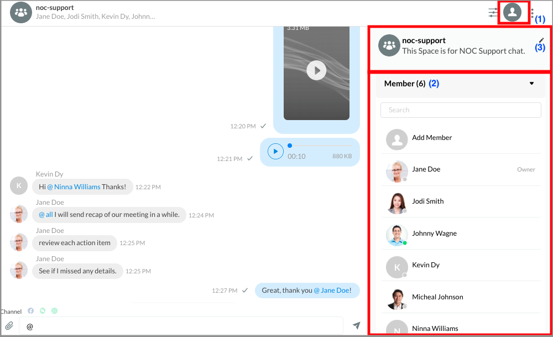Select Jane Doe in the member list
The width and height of the screenshot is (553, 337).
[426, 169]
